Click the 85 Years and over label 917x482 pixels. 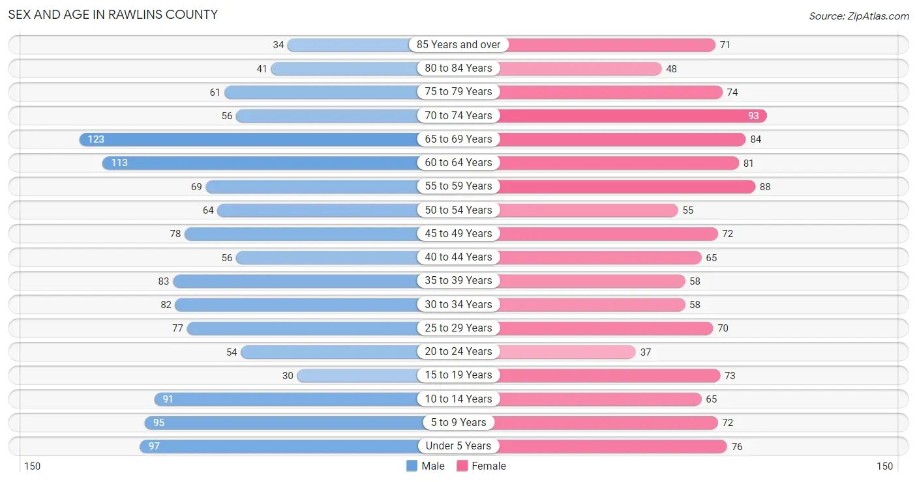(x=458, y=44)
